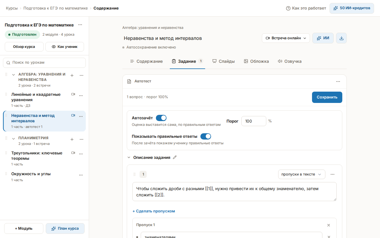Open the Встреча онлайн dropdown
380x238 pixels.
tap(286, 38)
